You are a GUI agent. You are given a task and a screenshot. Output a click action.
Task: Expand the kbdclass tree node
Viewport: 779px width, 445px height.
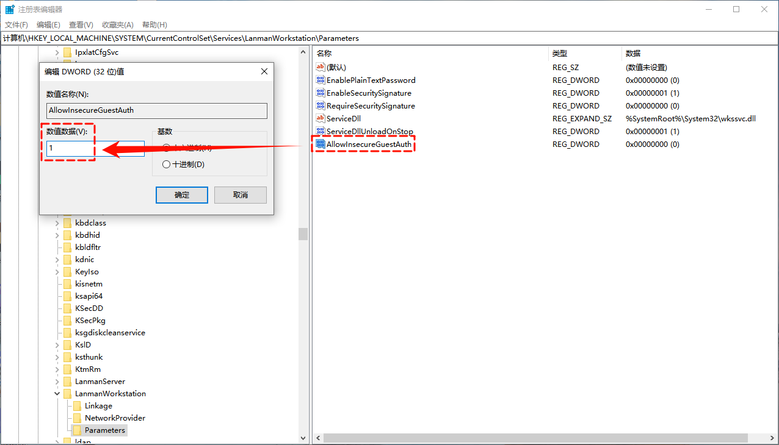(x=57, y=223)
